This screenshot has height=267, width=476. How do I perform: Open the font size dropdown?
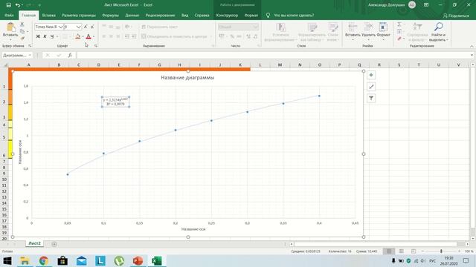pos(79,27)
